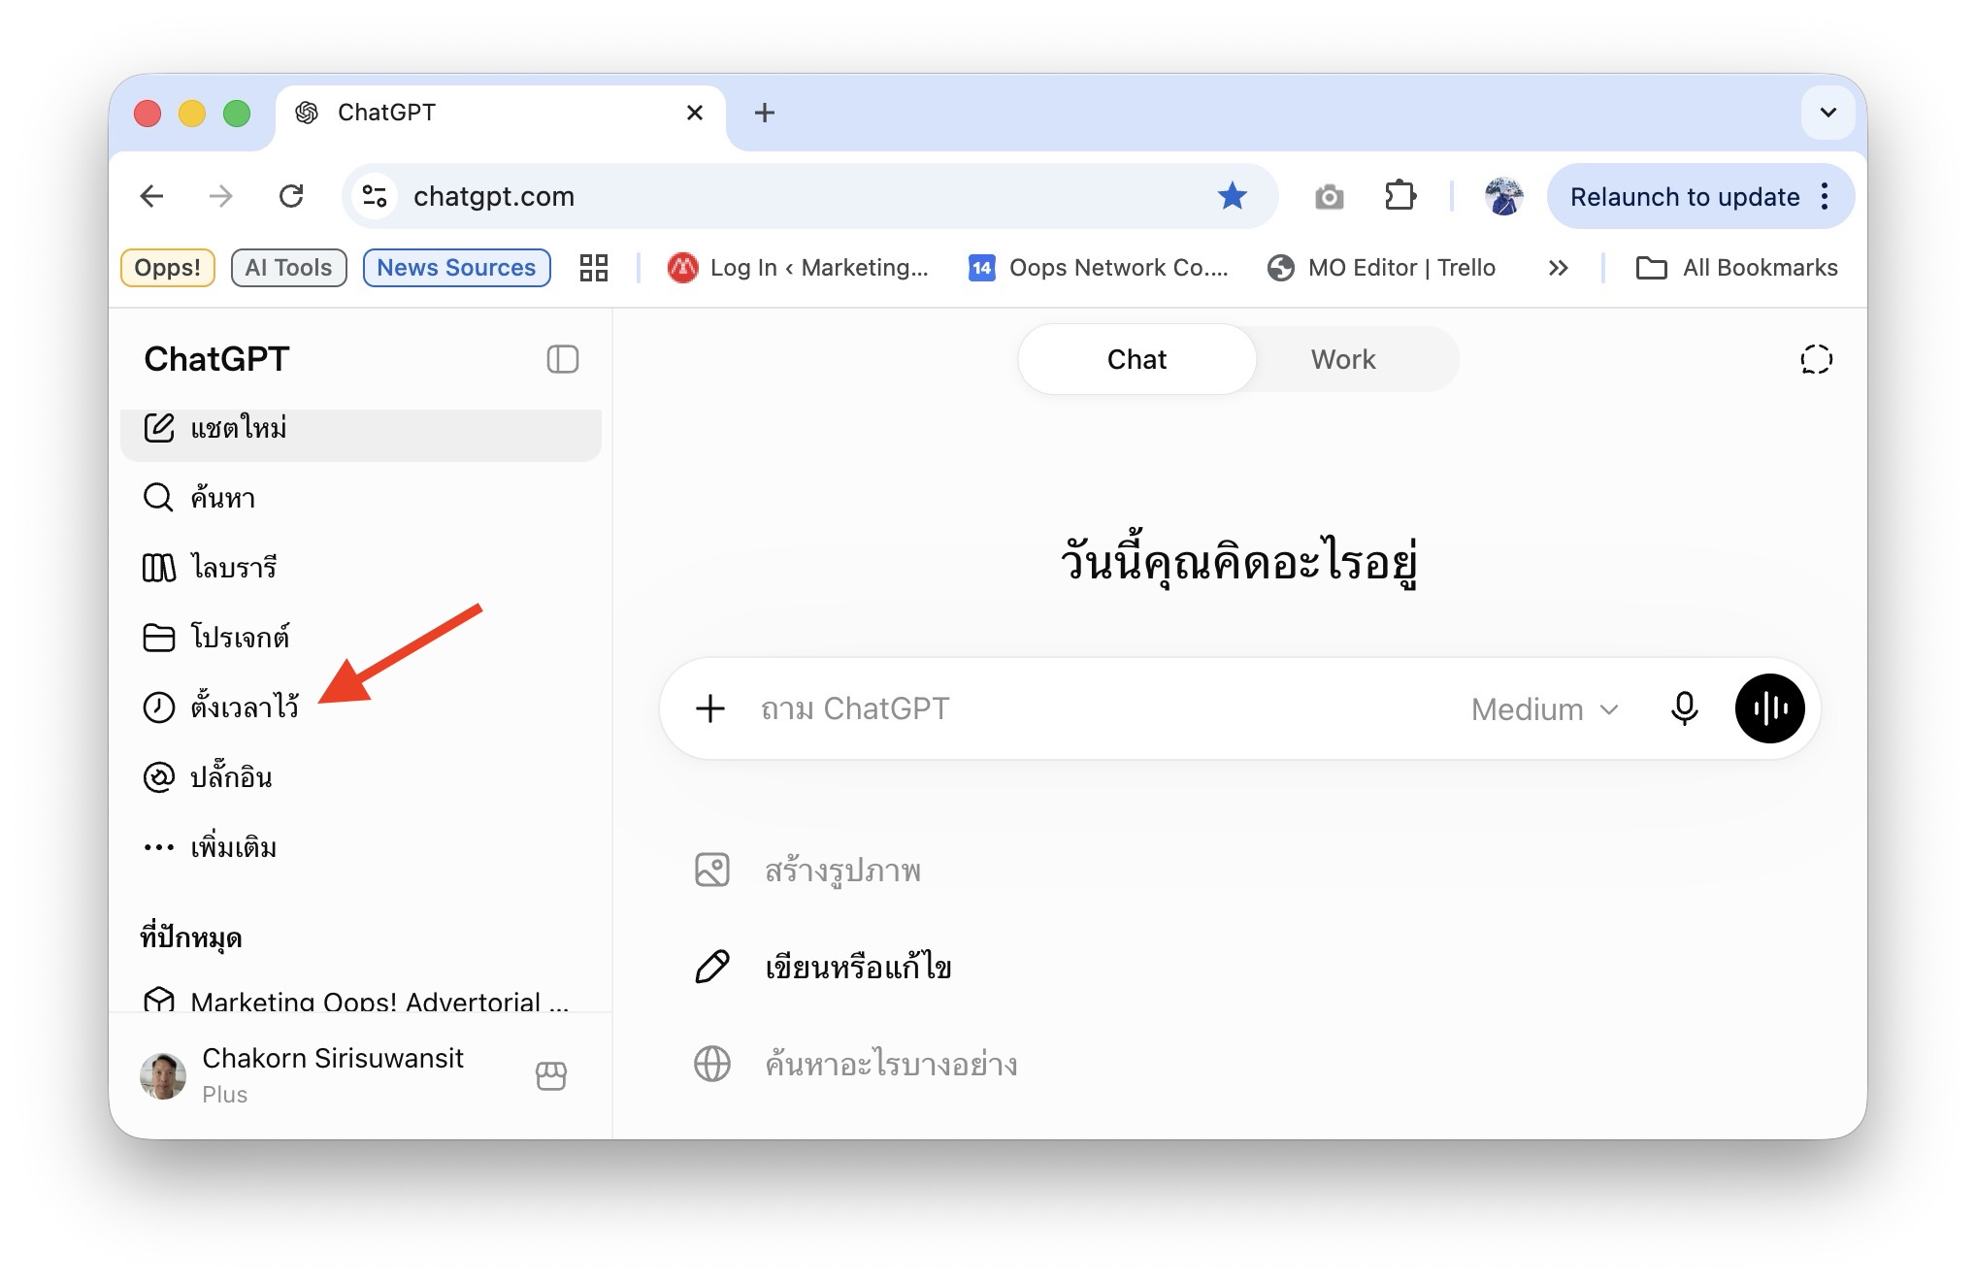Click the icon beside Chakorn Sirisuwansit's name
This screenshot has height=1283, width=1976.
coord(551,1075)
